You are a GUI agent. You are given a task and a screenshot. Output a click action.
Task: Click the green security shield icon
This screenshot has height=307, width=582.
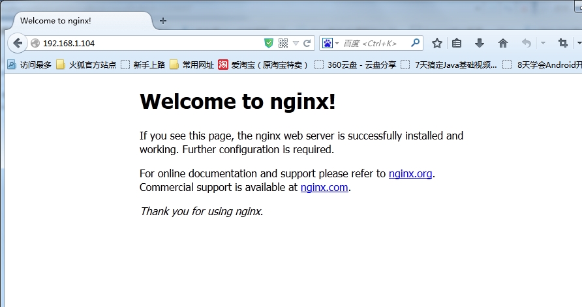coord(268,44)
